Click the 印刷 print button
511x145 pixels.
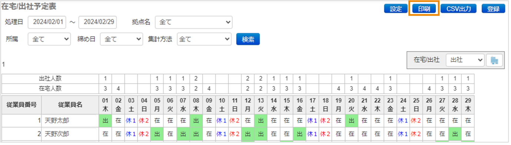(424, 9)
